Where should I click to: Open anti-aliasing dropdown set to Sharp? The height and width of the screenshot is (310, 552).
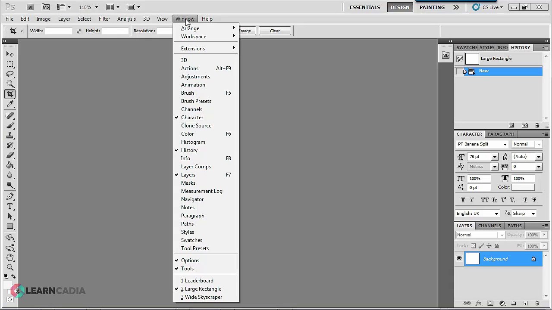click(x=533, y=214)
